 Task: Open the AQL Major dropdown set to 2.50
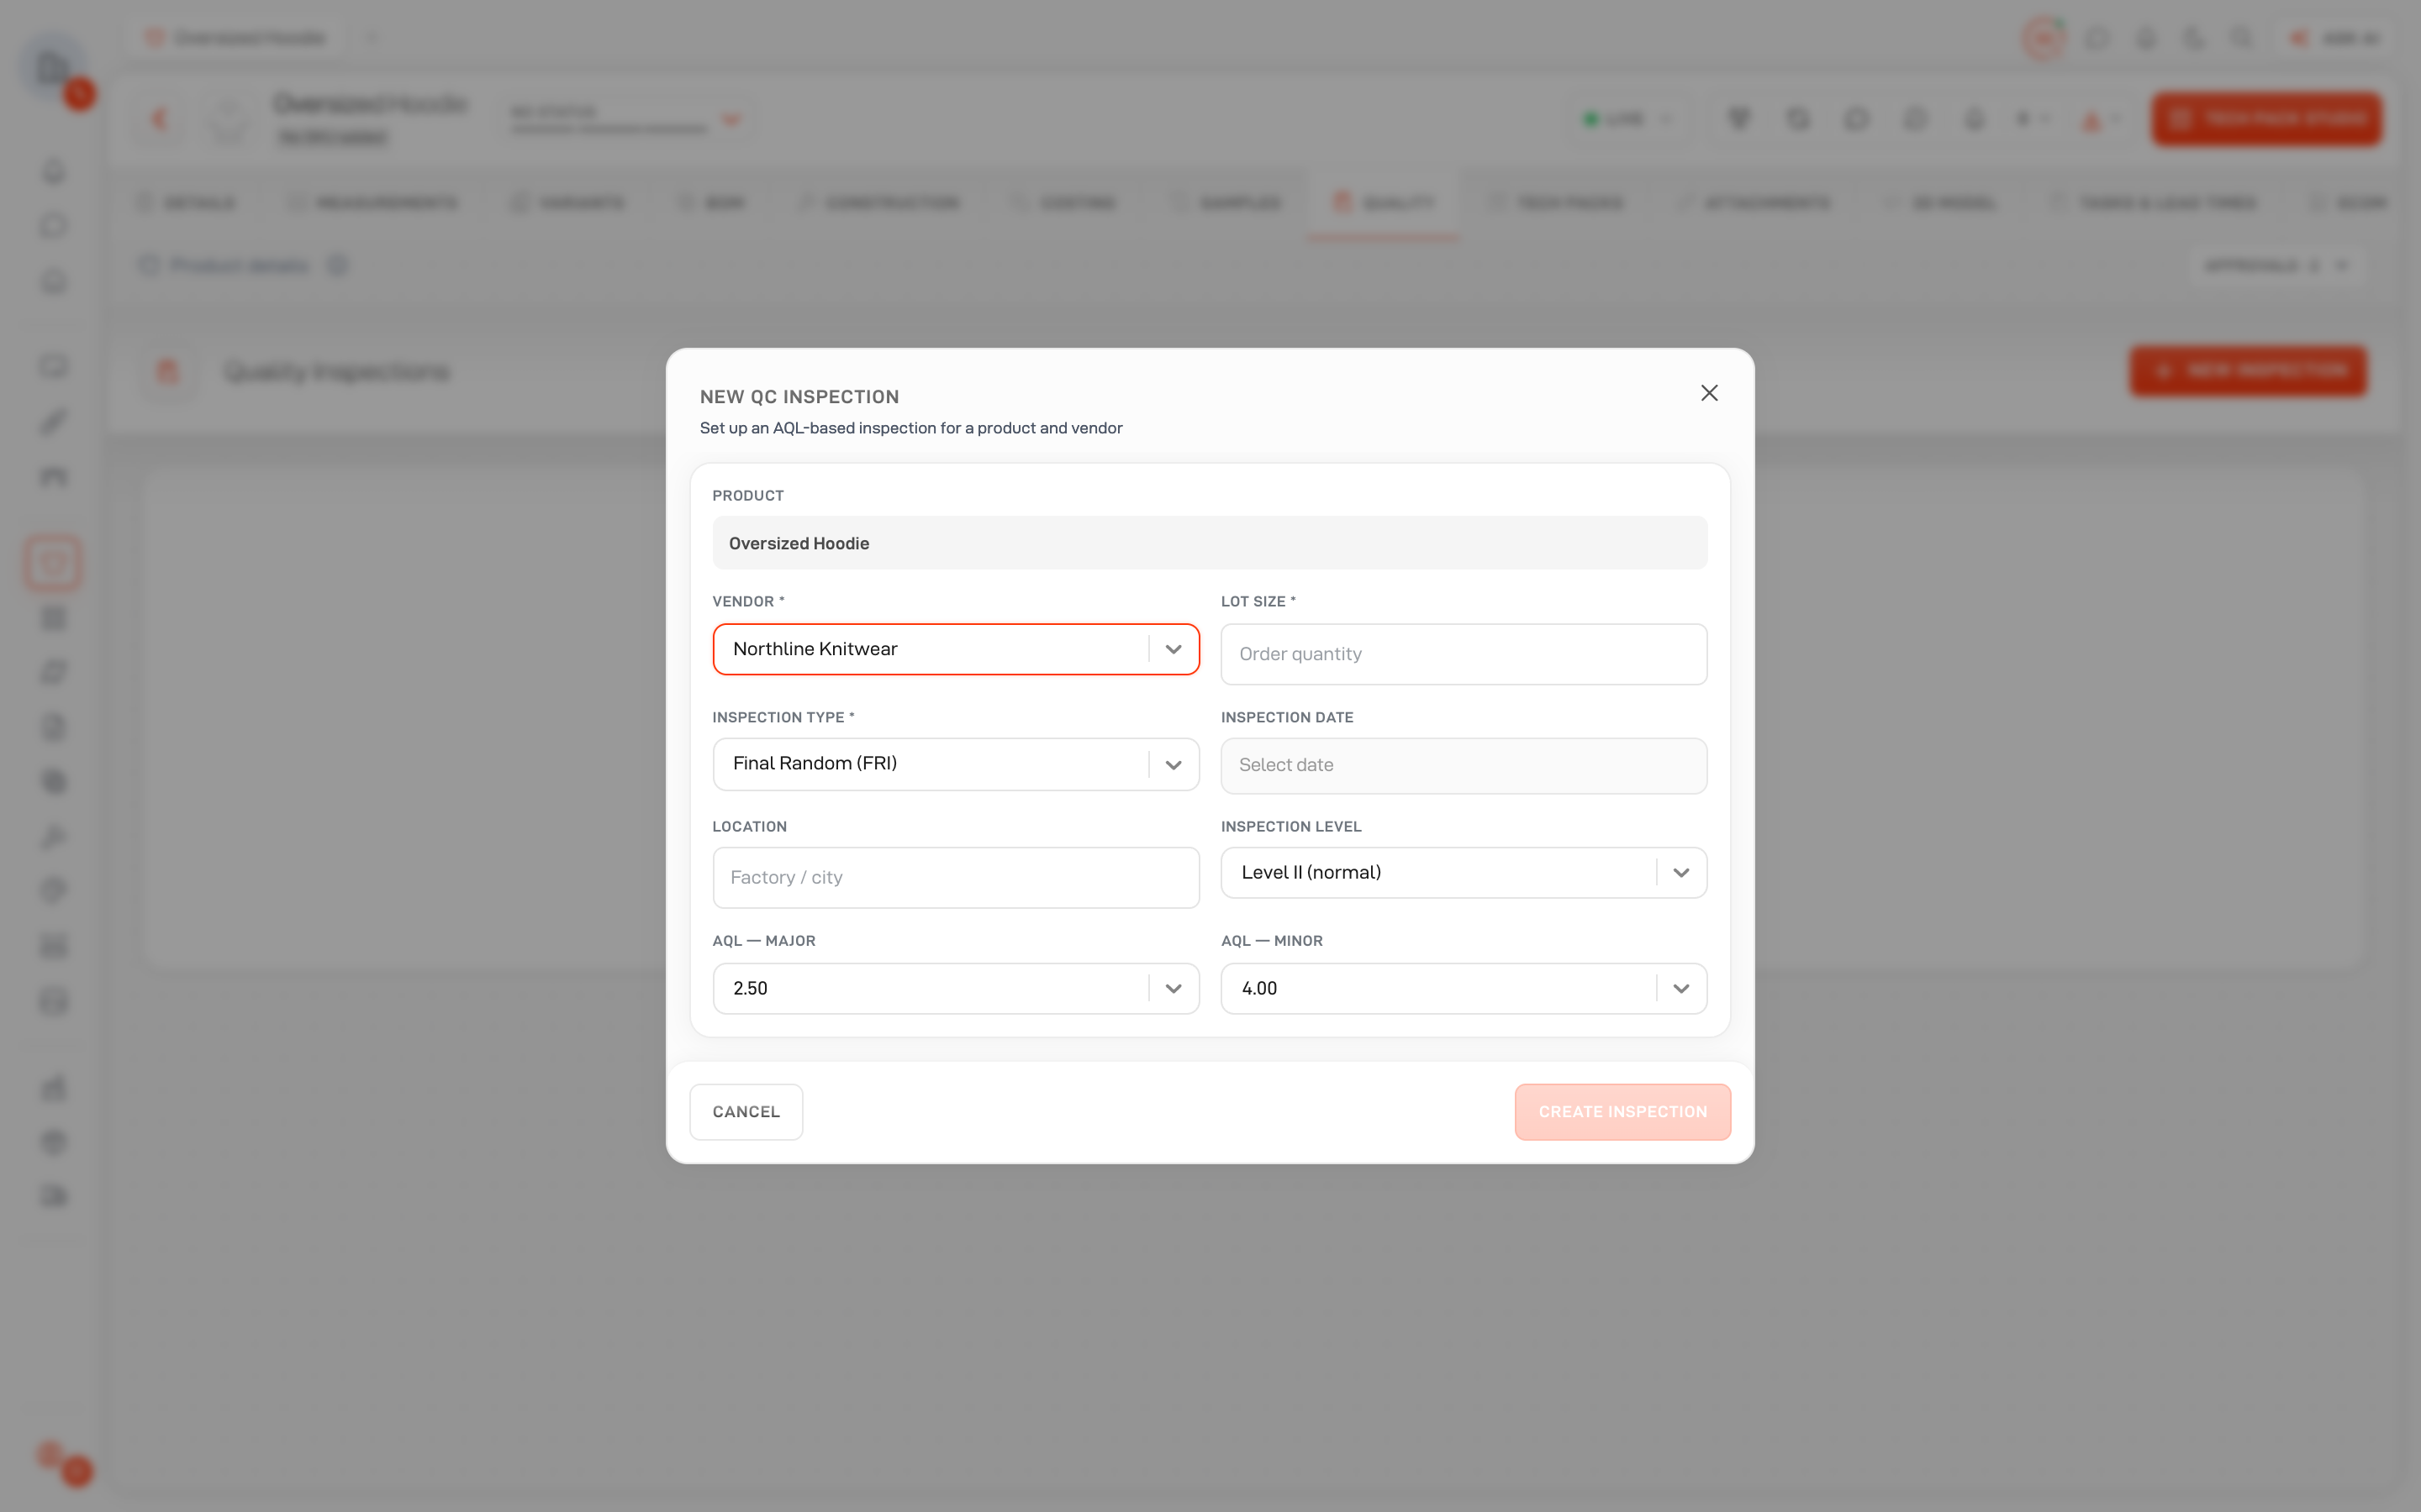coord(956,988)
